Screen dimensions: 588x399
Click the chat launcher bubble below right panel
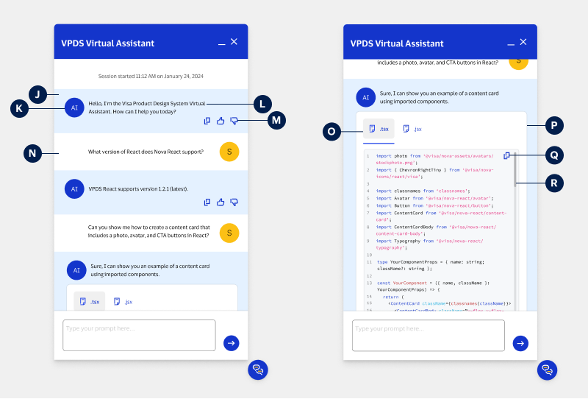pos(547,370)
